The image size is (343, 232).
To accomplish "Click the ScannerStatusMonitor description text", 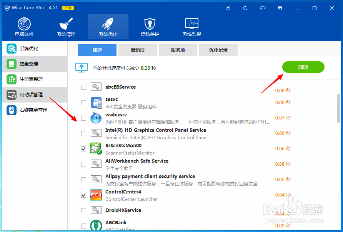I will pos(130,153).
